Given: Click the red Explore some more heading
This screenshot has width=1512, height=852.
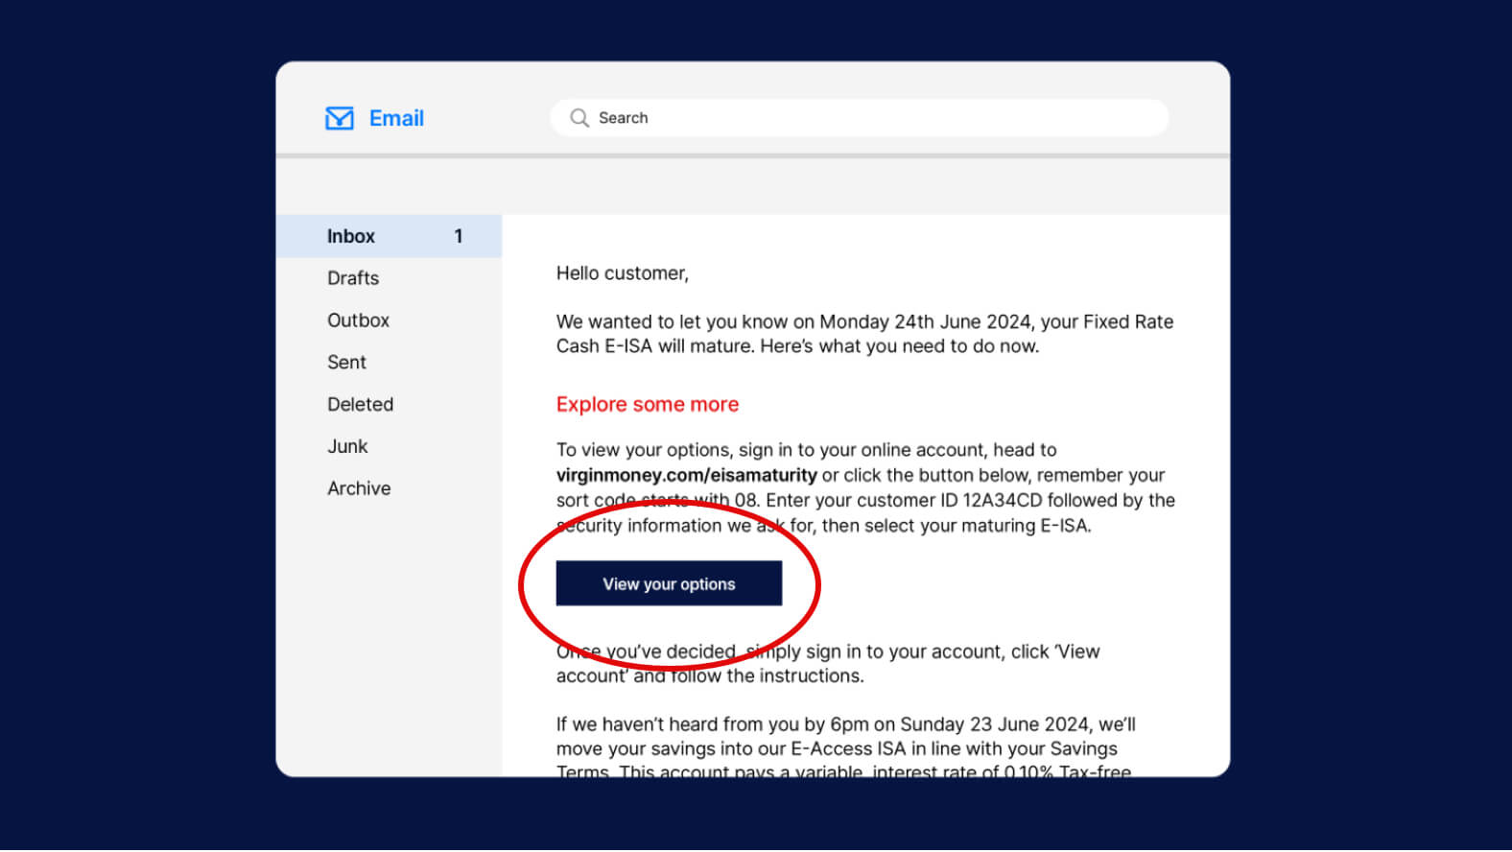Looking at the screenshot, I should click(x=648, y=405).
